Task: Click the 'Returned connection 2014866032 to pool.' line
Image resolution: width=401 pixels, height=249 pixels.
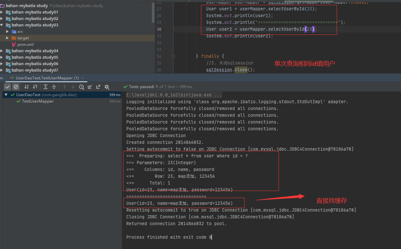Action: pyautogui.click(x=177, y=224)
